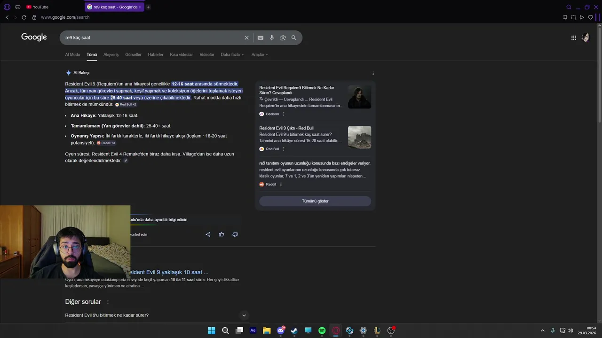602x338 pixels.
Task: Expand 'Resident Evil 9'u bitirmek ne kadar sürer?'
Action: (156, 315)
